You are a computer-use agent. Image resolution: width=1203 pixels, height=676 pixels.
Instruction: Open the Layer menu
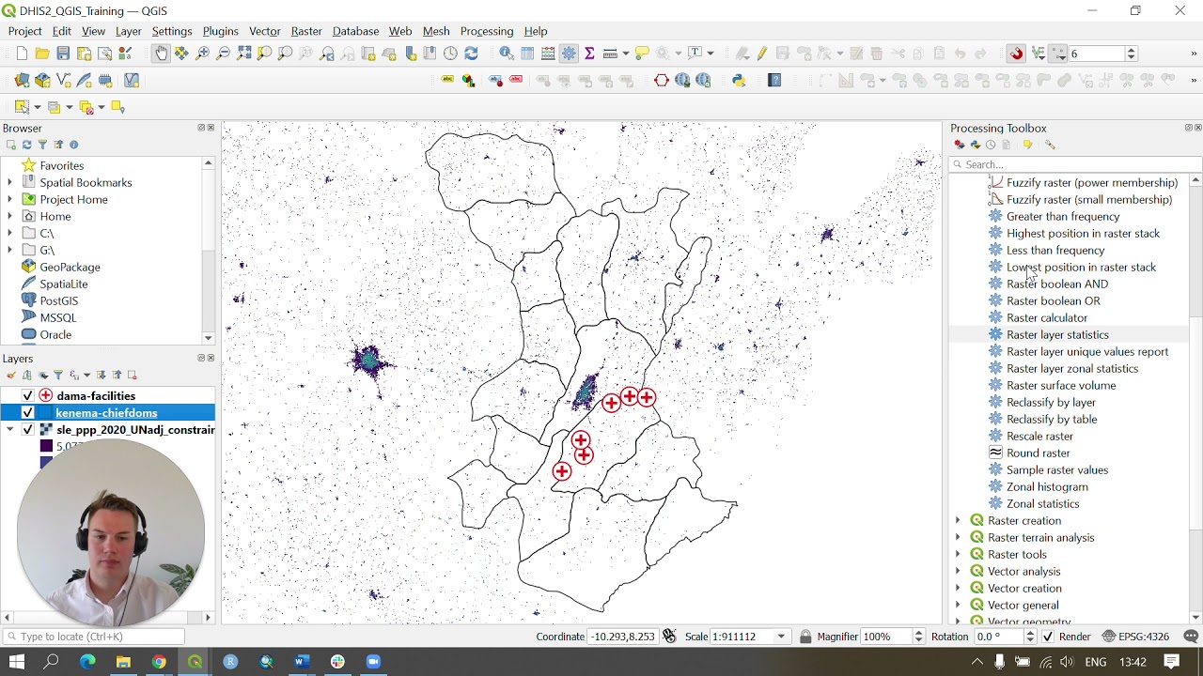click(x=129, y=31)
